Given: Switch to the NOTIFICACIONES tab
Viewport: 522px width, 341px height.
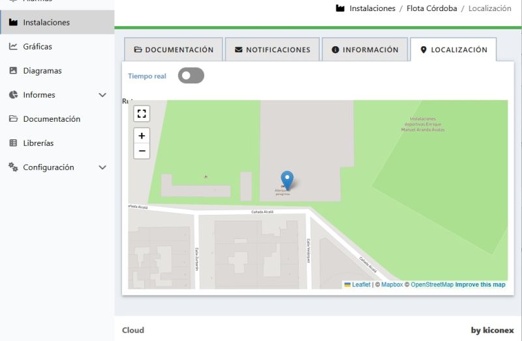Looking at the screenshot, I should (x=272, y=49).
